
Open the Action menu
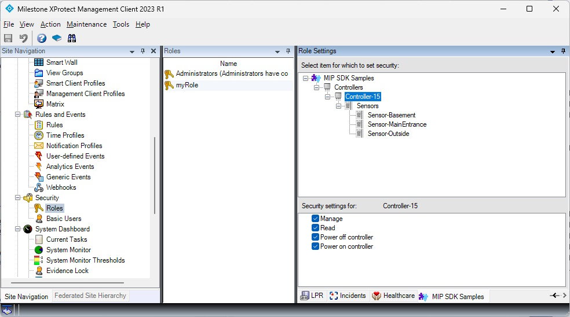50,24
